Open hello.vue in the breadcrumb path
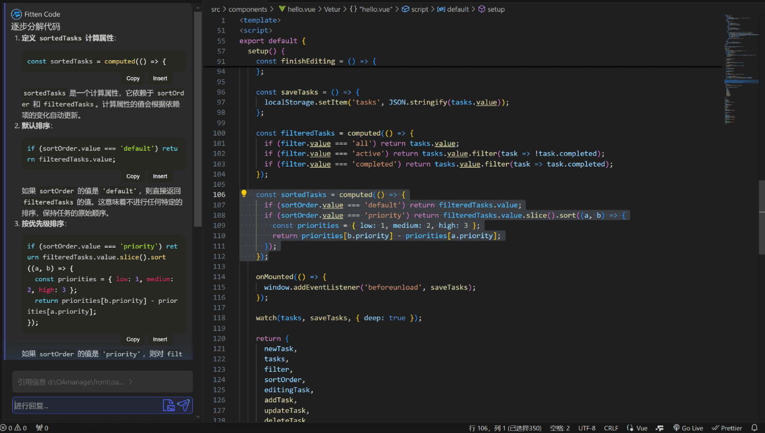The width and height of the screenshot is (765, 433). click(302, 9)
